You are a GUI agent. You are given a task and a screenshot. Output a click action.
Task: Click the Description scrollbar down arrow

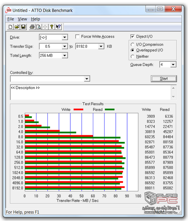click(x=173, y=97)
